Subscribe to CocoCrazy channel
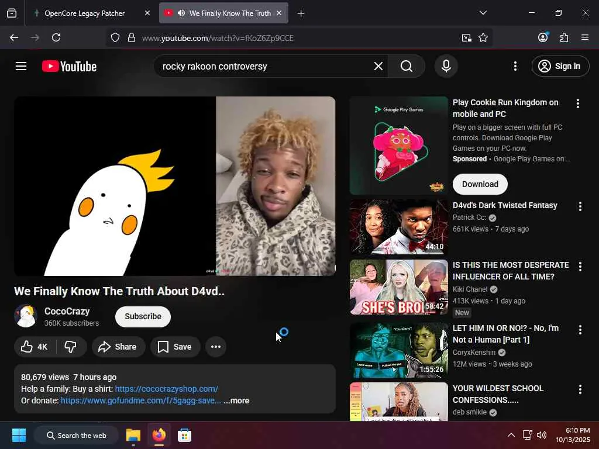The height and width of the screenshot is (449, 599). (x=143, y=316)
